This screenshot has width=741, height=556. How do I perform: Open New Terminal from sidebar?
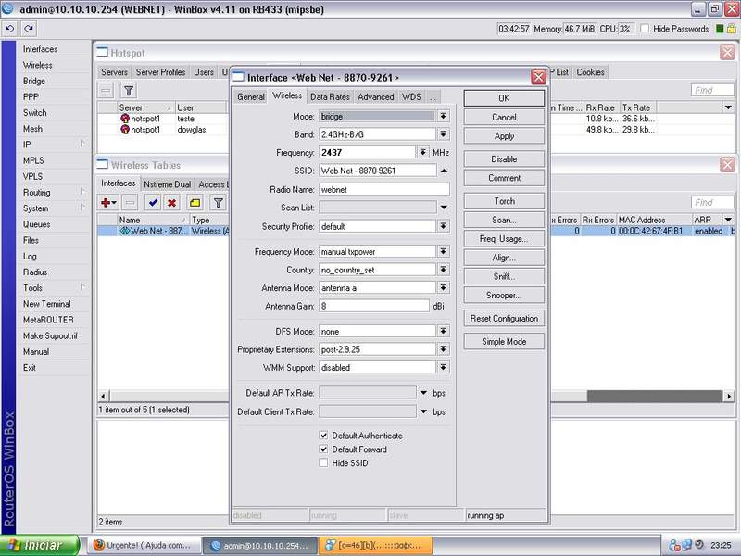tap(47, 304)
